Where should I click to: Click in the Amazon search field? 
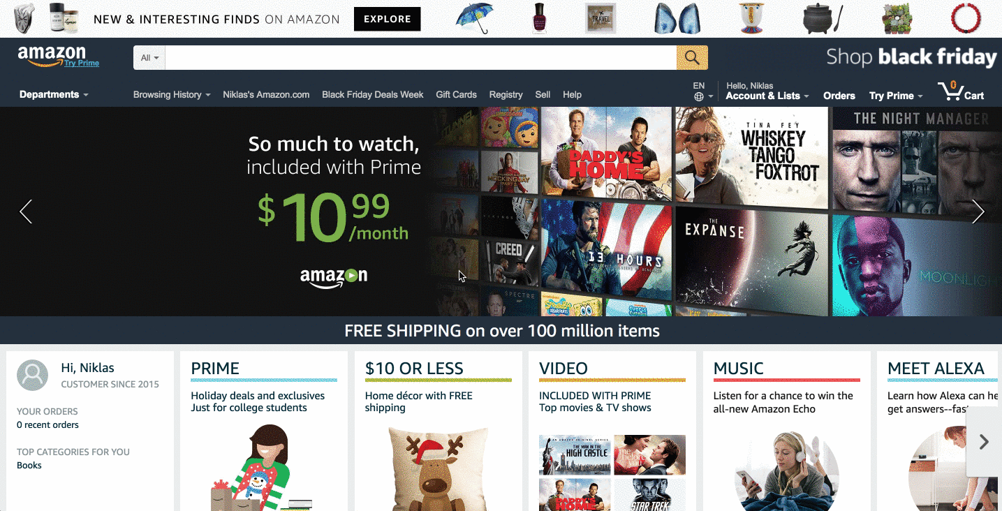coord(421,58)
